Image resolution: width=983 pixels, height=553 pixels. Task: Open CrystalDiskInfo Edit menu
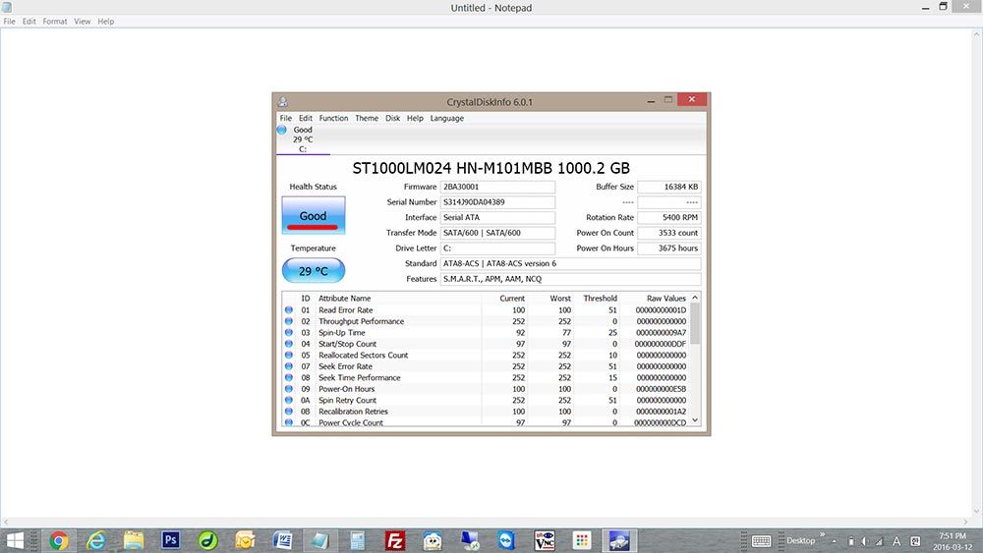[x=306, y=118]
